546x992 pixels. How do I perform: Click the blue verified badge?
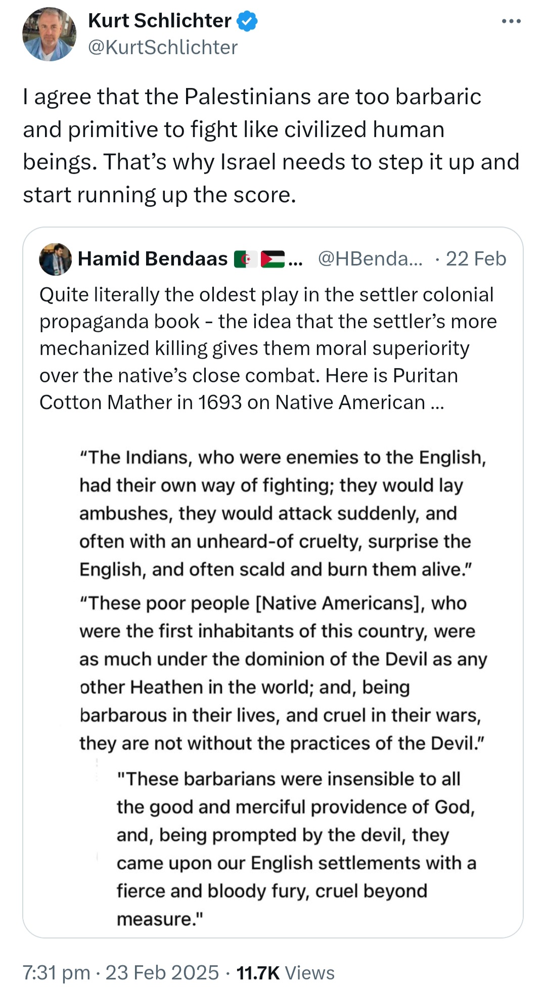click(x=248, y=21)
